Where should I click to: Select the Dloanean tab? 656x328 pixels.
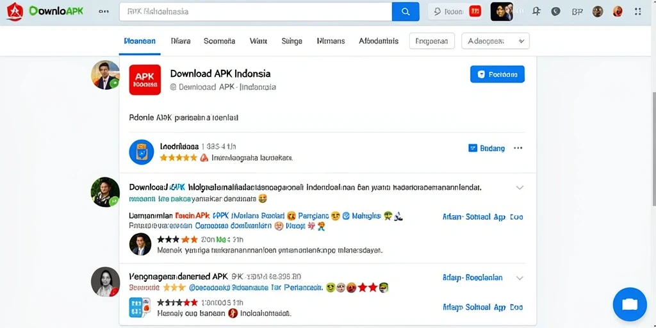click(140, 41)
